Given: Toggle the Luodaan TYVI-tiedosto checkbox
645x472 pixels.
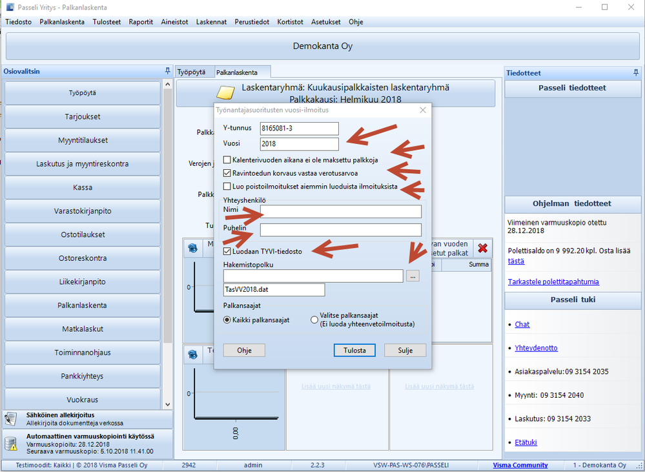Looking at the screenshot, I should [x=227, y=251].
